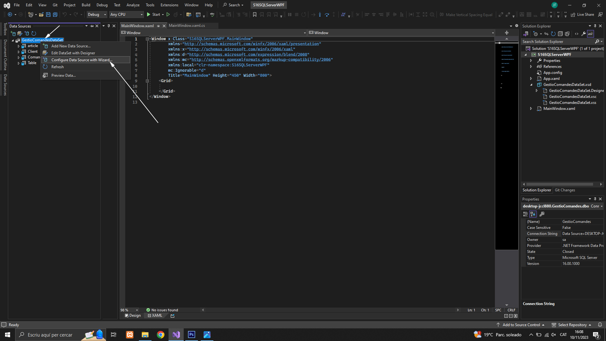The width and height of the screenshot is (606, 341).
Task: Click Live Share button
Action: [583, 15]
